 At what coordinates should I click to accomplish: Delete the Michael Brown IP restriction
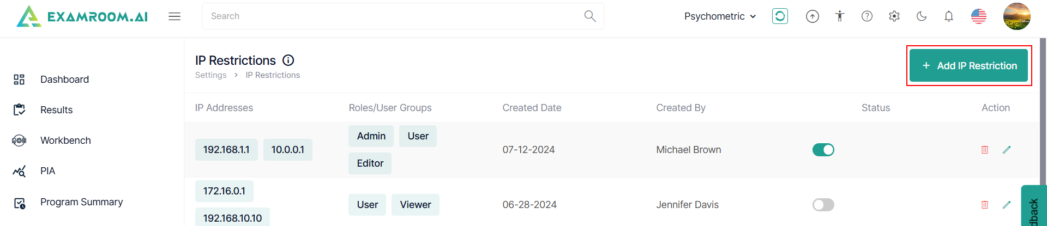(x=985, y=150)
